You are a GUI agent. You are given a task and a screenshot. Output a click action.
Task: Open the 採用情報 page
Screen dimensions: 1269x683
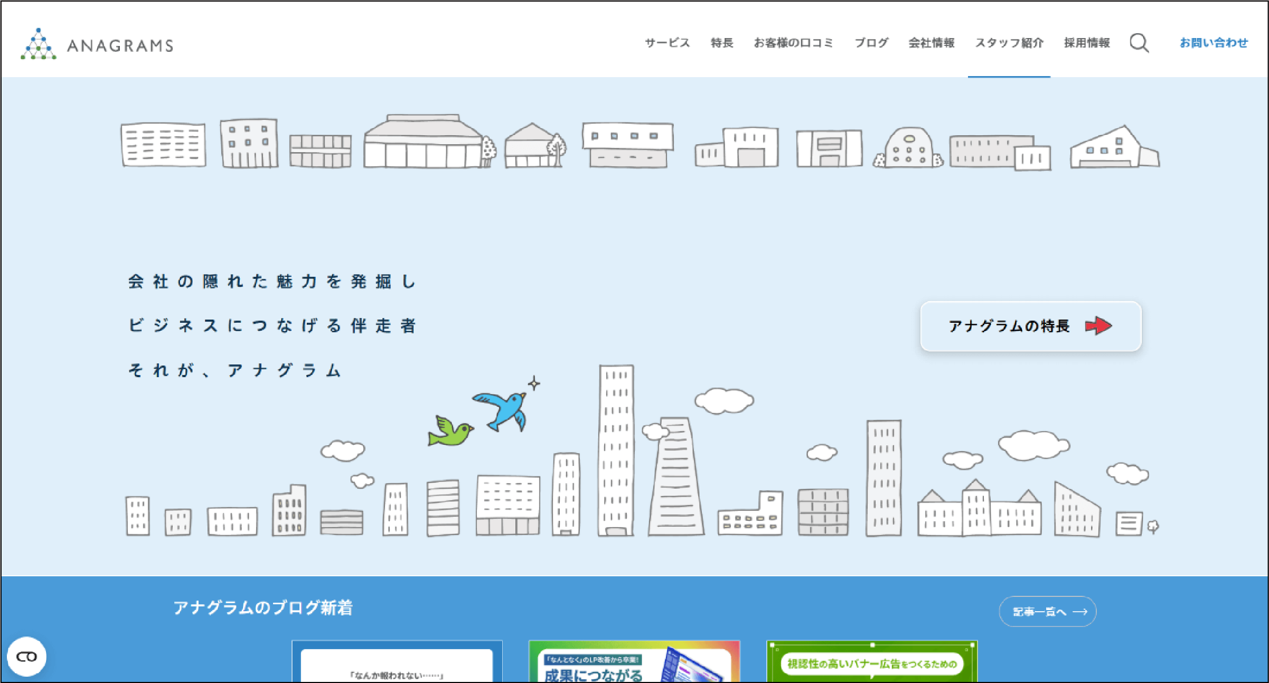[1087, 43]
